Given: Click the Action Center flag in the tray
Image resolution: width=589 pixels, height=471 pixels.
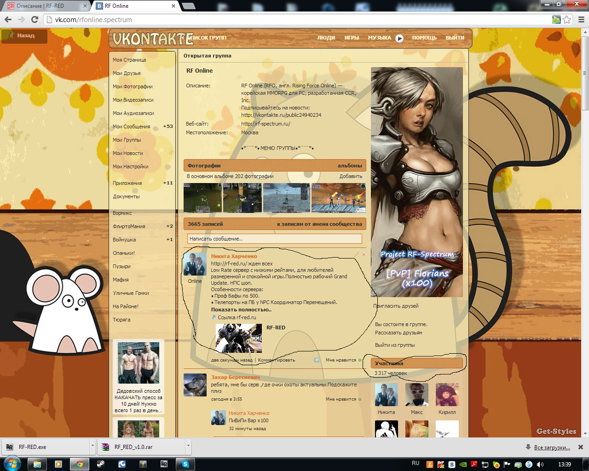Looking at the screenshot, I should (x=507, y=465).
